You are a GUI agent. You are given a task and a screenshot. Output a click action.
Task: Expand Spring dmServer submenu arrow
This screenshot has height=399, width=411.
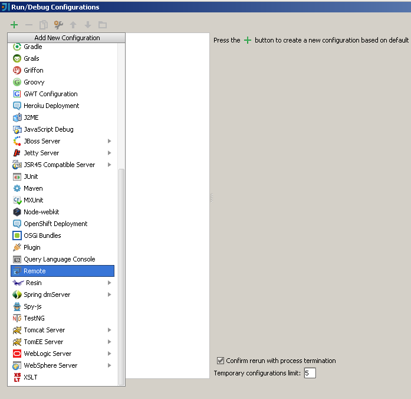click(109, 295)
